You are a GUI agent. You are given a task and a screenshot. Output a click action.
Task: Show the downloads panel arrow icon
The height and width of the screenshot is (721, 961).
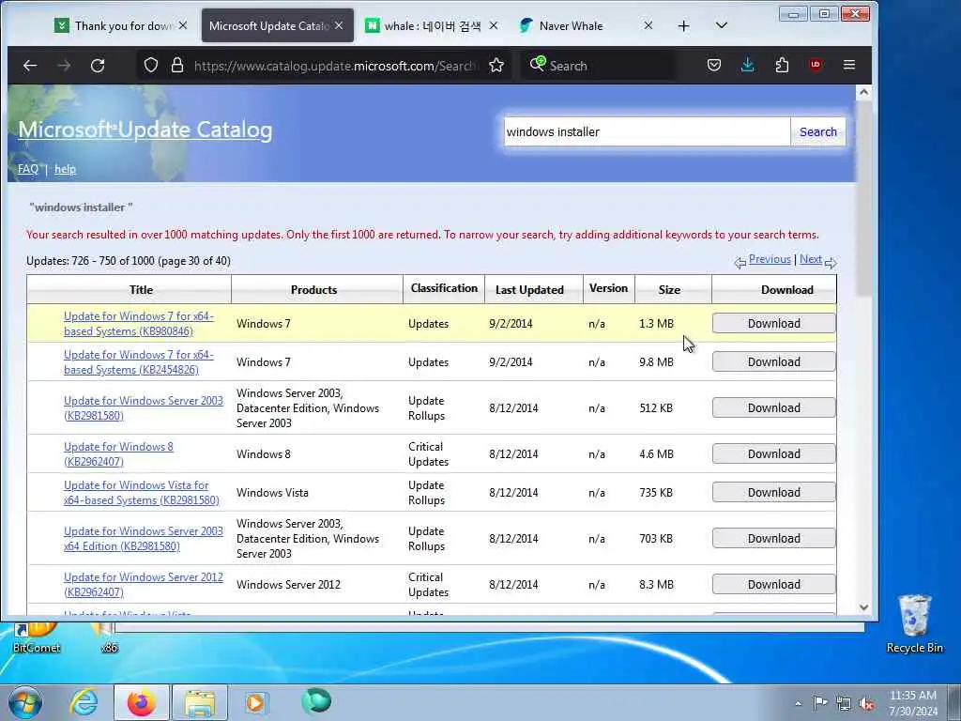pos(748,65)
